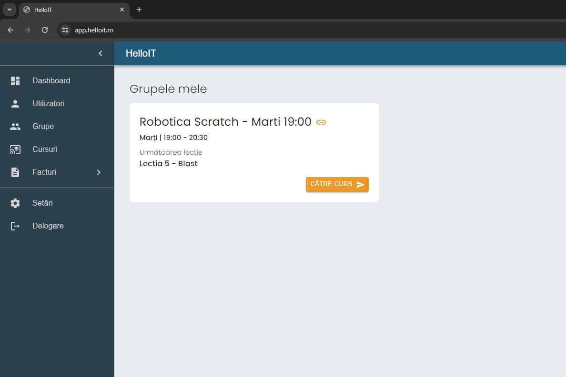Choose Delogare to log out
Viewport: 566px width, 377px height.
(57, 226)
